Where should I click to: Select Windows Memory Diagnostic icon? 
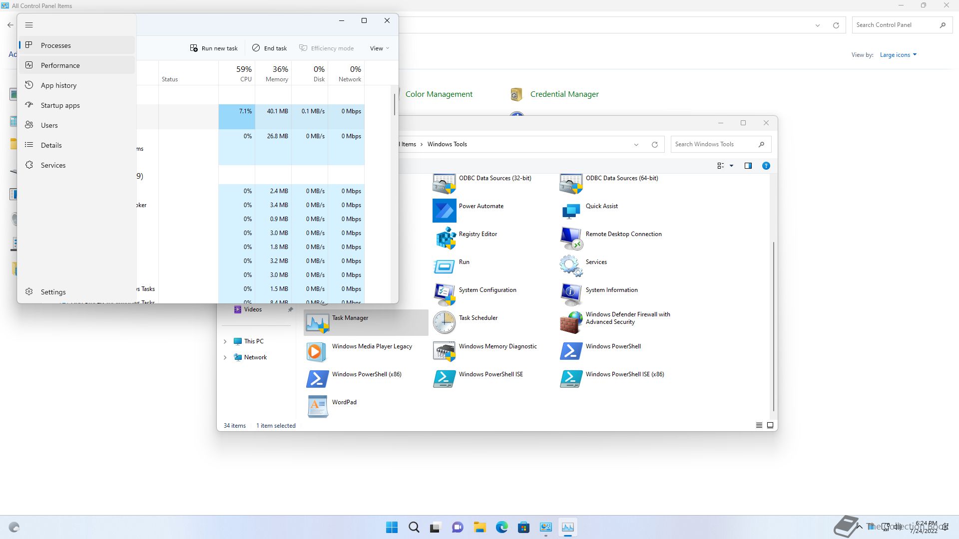tap(444, 351)
